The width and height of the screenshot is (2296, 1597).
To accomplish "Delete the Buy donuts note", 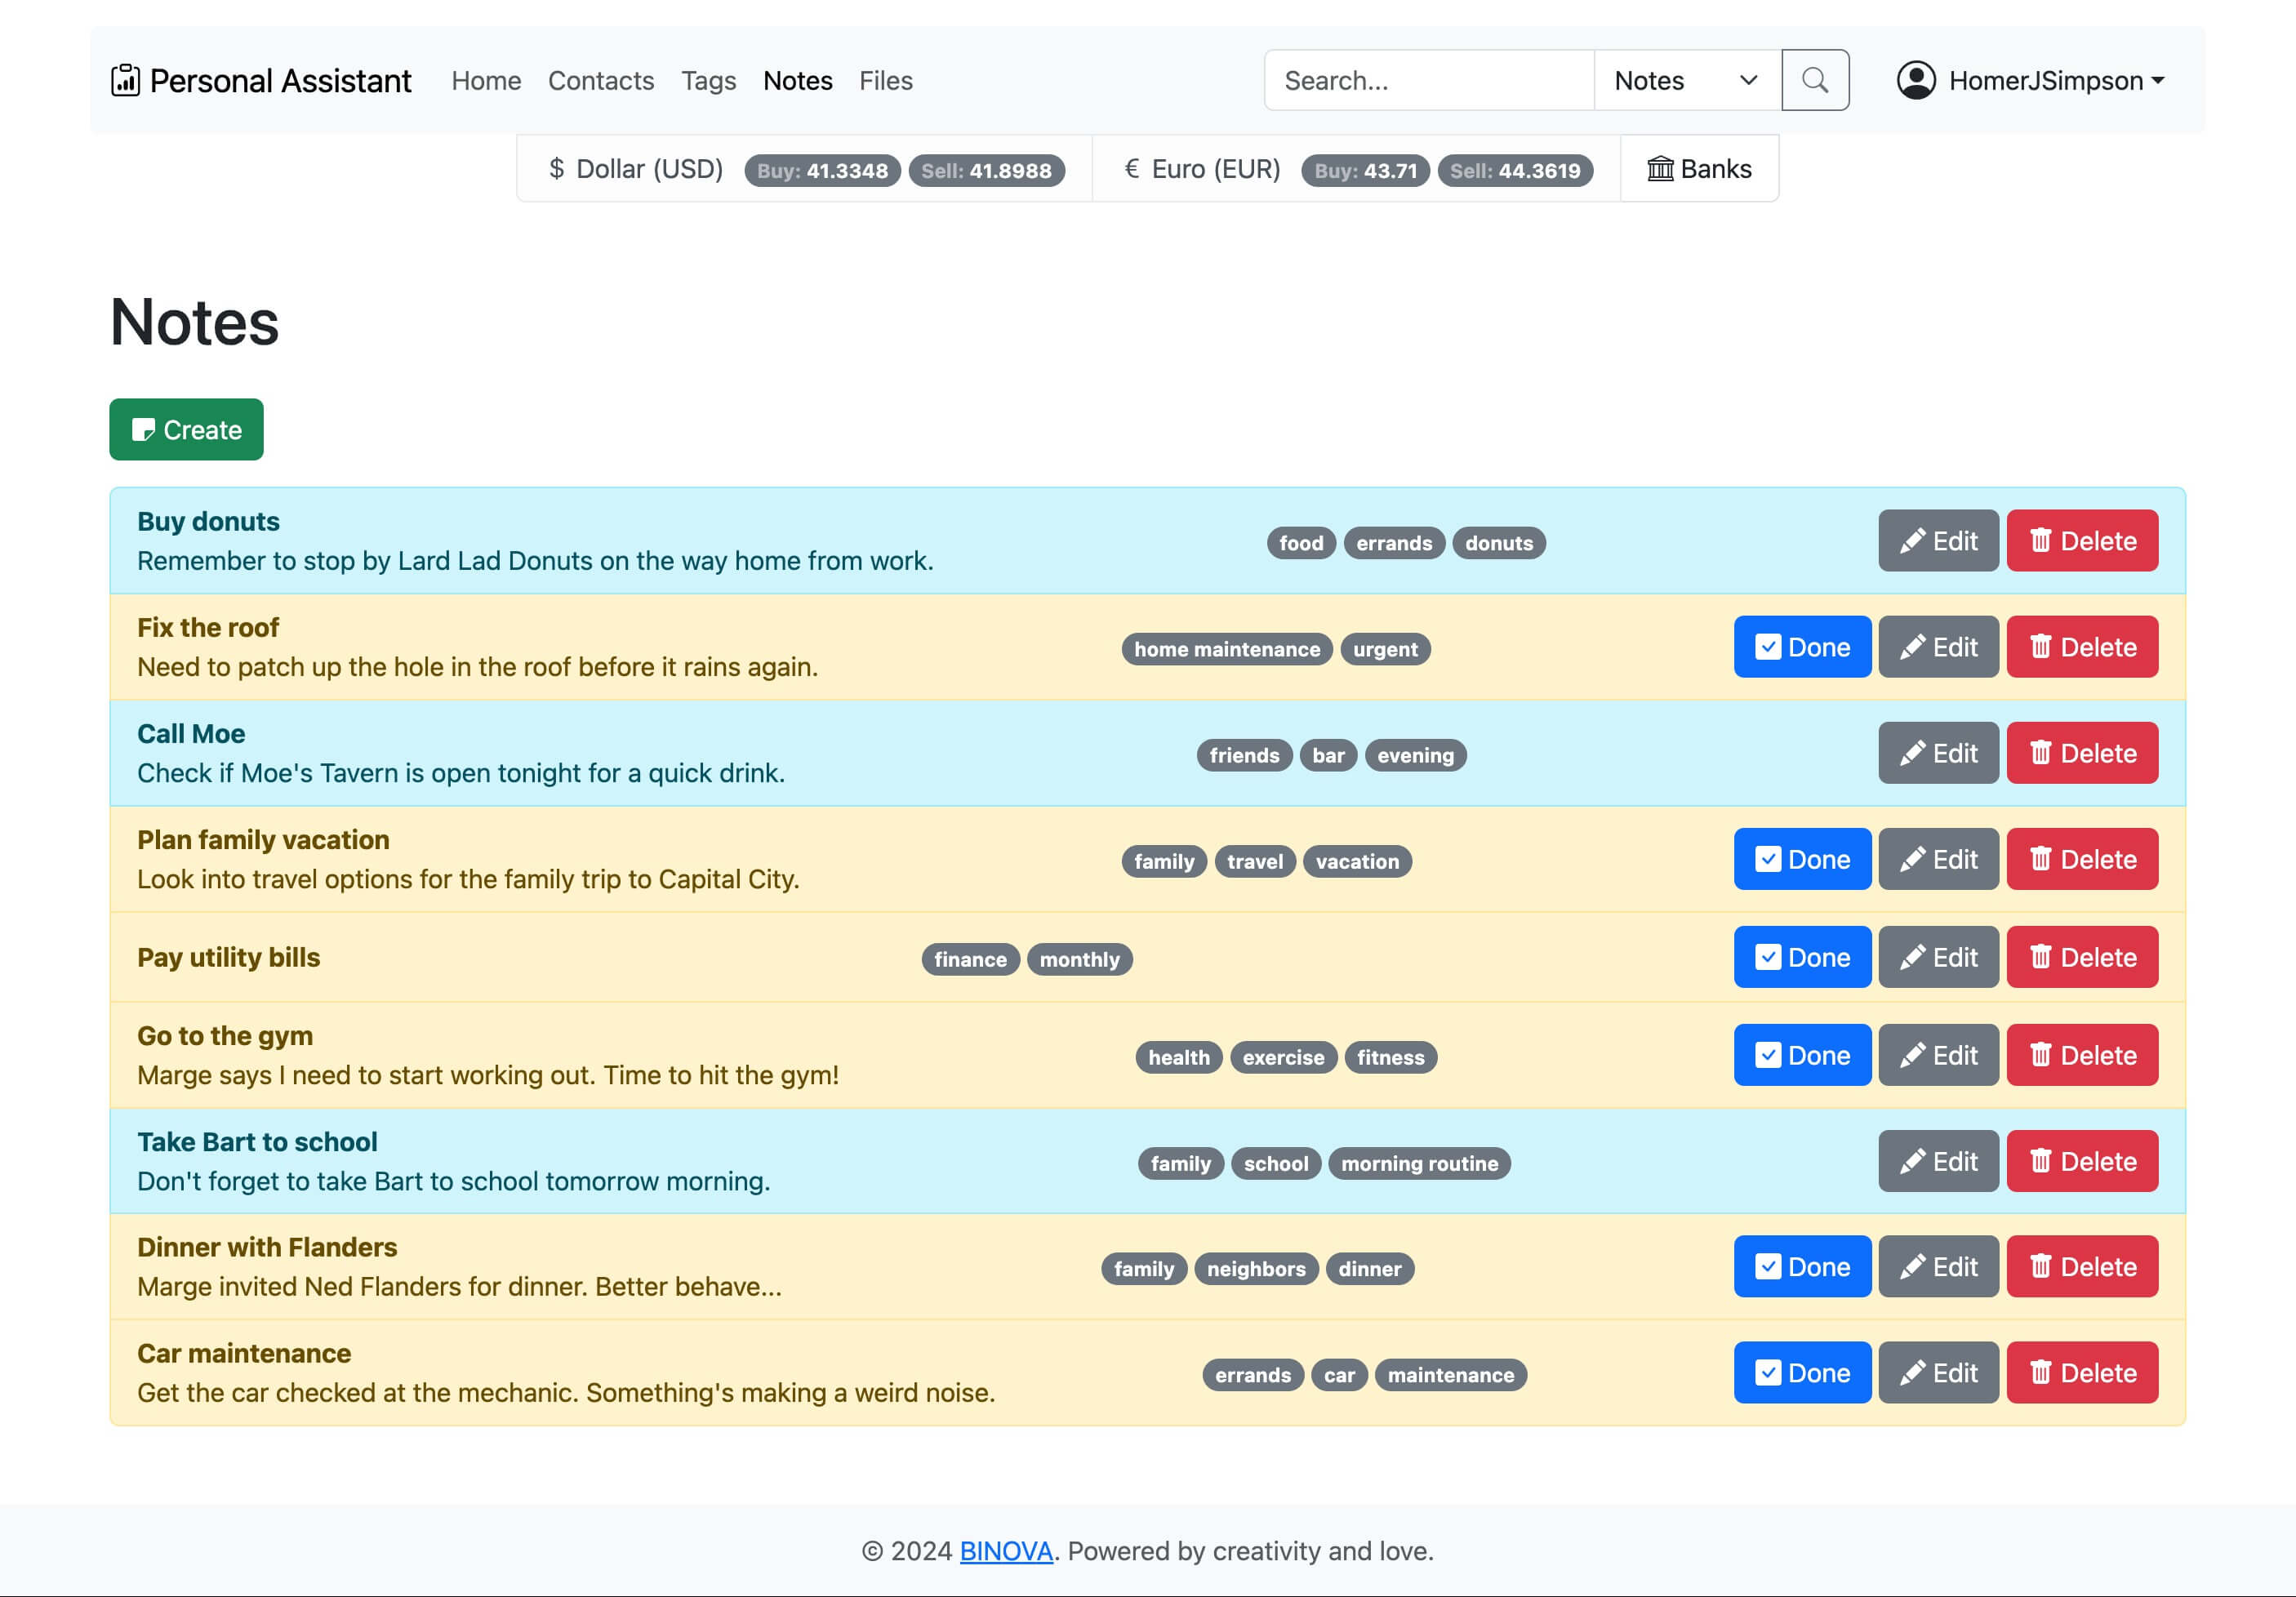I will click(x=2082, y=541).
